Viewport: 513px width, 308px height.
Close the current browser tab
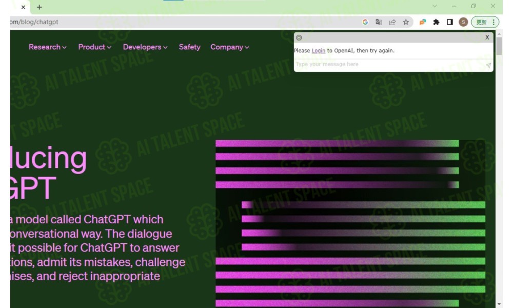tap(23, 7)
